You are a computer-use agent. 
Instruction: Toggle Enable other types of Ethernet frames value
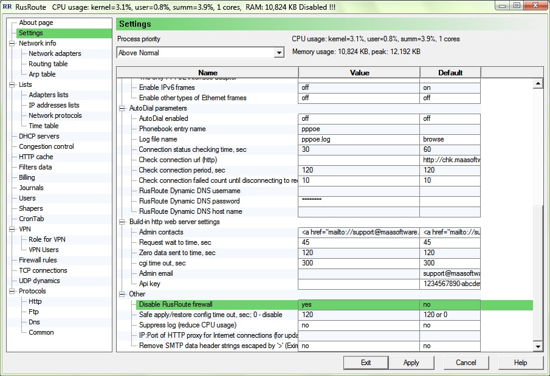[x=359, y=98]
